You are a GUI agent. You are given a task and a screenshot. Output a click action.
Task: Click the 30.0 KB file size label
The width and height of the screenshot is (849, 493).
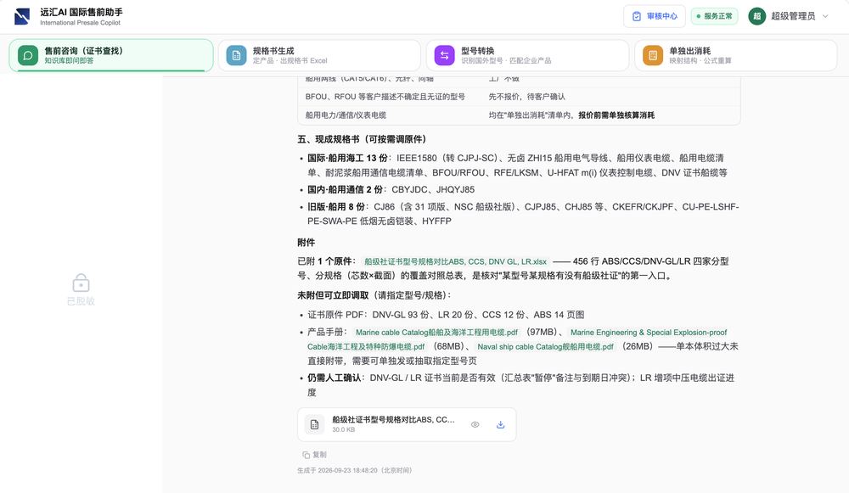(x=343, y=429)
